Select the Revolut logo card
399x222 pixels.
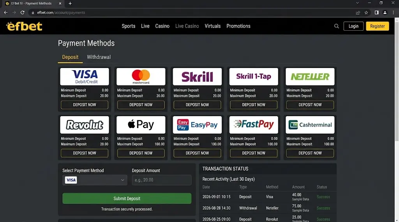click(x=85, y=125)
